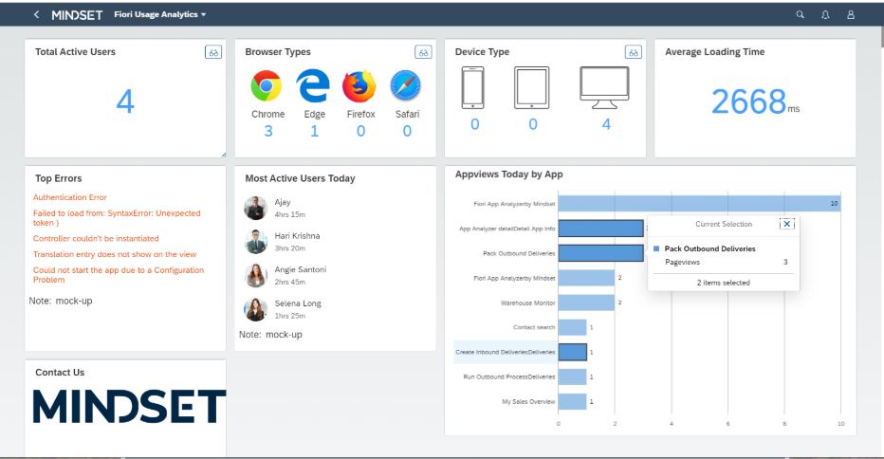The image size is (884, 459).
Task: Click the Appviews Today by App title
Action: point(508,174)
